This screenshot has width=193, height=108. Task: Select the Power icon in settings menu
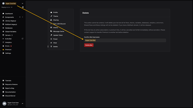click(51, 39)
